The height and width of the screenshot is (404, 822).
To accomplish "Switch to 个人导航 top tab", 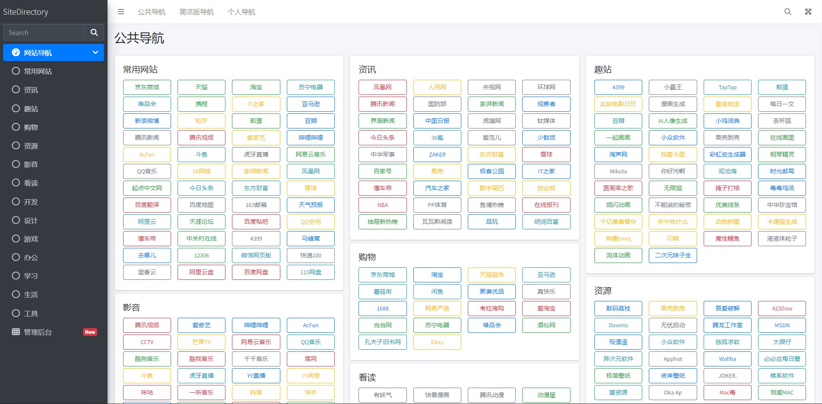I will (241, 12).
